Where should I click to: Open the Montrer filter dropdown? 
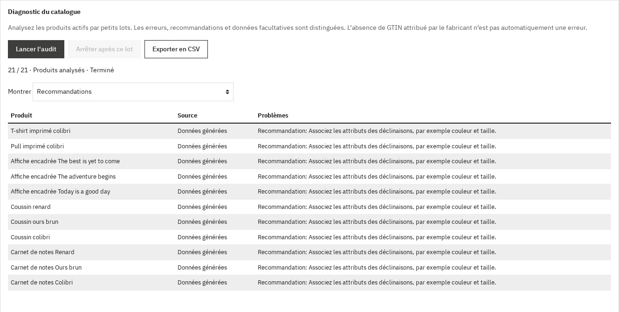[x=133, y=92]
